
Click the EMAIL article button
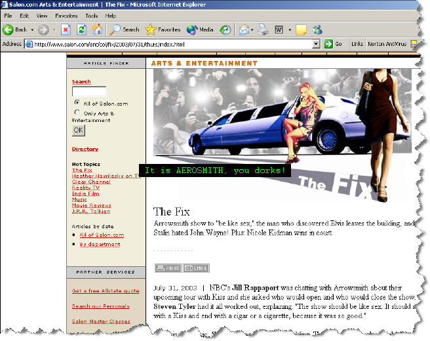pyautogui.click(x=196, y=268)
